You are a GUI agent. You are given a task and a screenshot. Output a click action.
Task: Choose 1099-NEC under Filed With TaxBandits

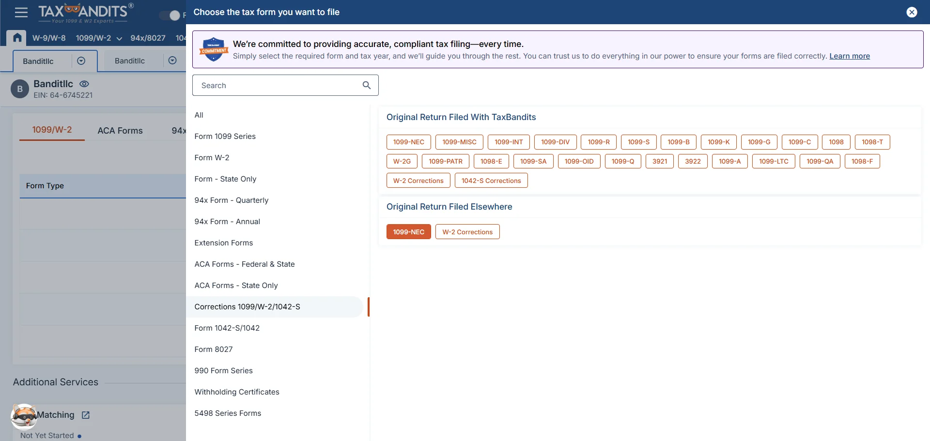point(408,142)
